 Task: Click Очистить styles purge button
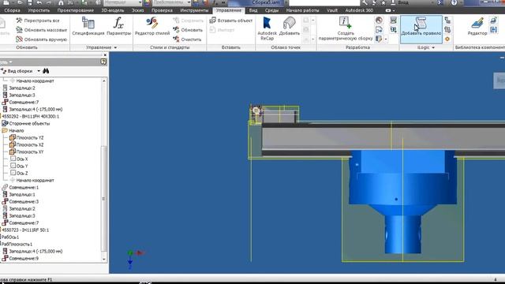click(x=187, y=39)
